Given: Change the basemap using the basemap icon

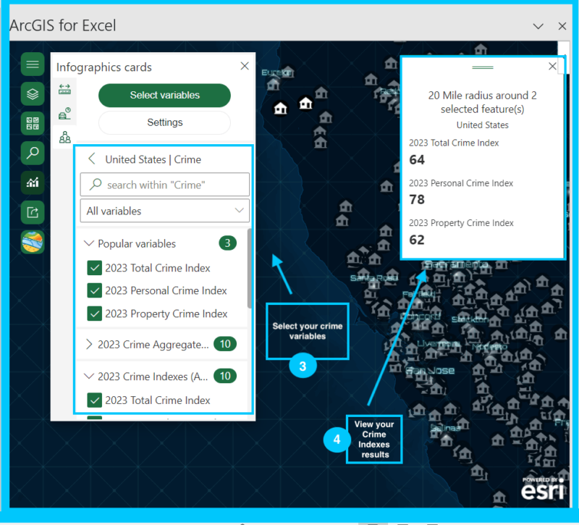Looking at the screenshot, I should [33, 242].
